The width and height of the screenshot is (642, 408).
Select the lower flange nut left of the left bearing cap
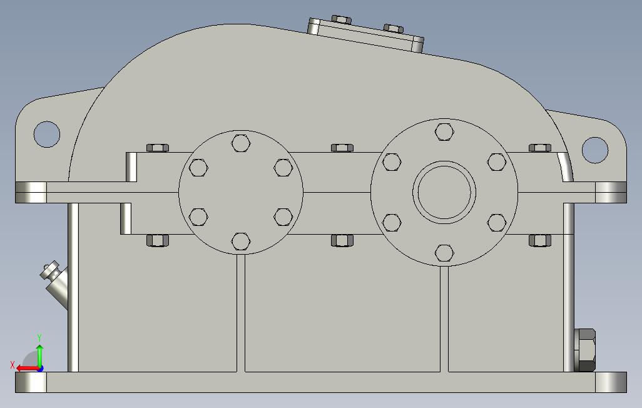[158, 240]
